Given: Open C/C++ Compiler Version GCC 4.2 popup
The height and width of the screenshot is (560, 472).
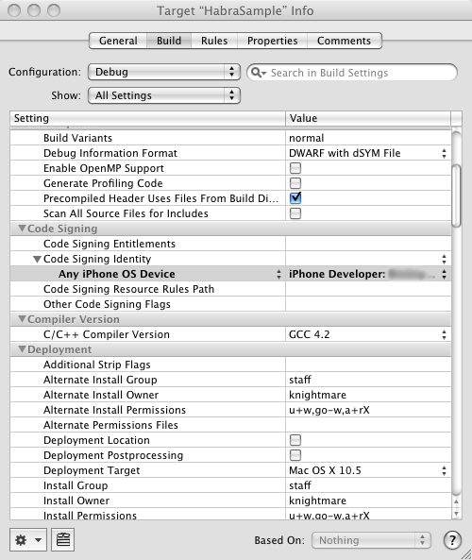Looking at the screenshot, I should point(444,334).
